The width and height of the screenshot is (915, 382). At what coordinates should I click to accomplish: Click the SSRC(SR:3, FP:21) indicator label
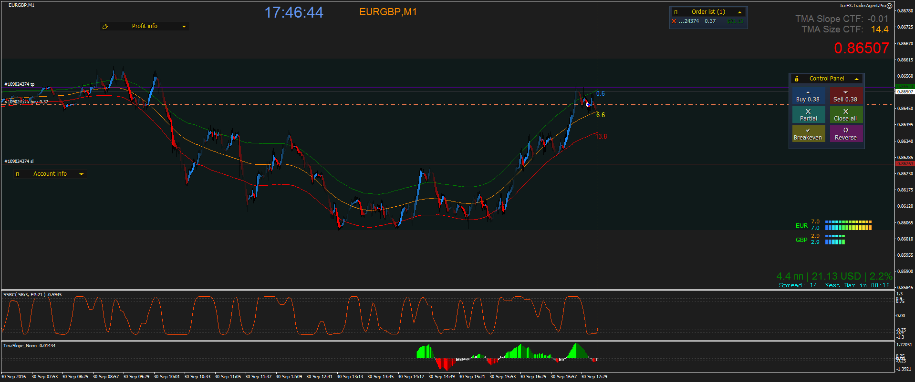[32, 295]
